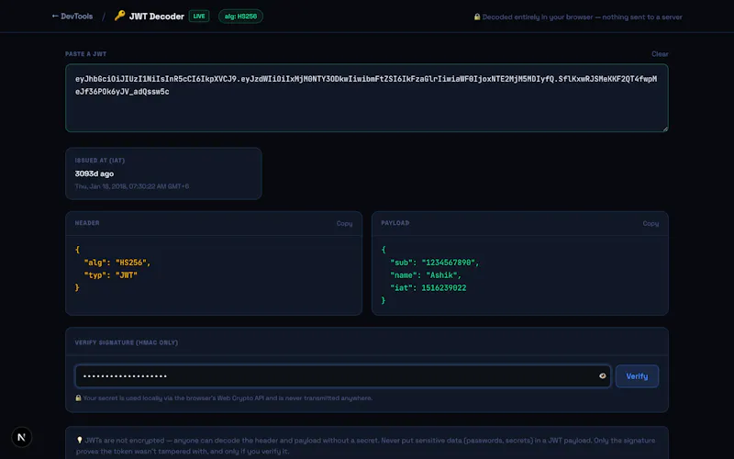Clear the pasted JWT
This screenshot has width=734, height=459.
(x=660, y=54)
